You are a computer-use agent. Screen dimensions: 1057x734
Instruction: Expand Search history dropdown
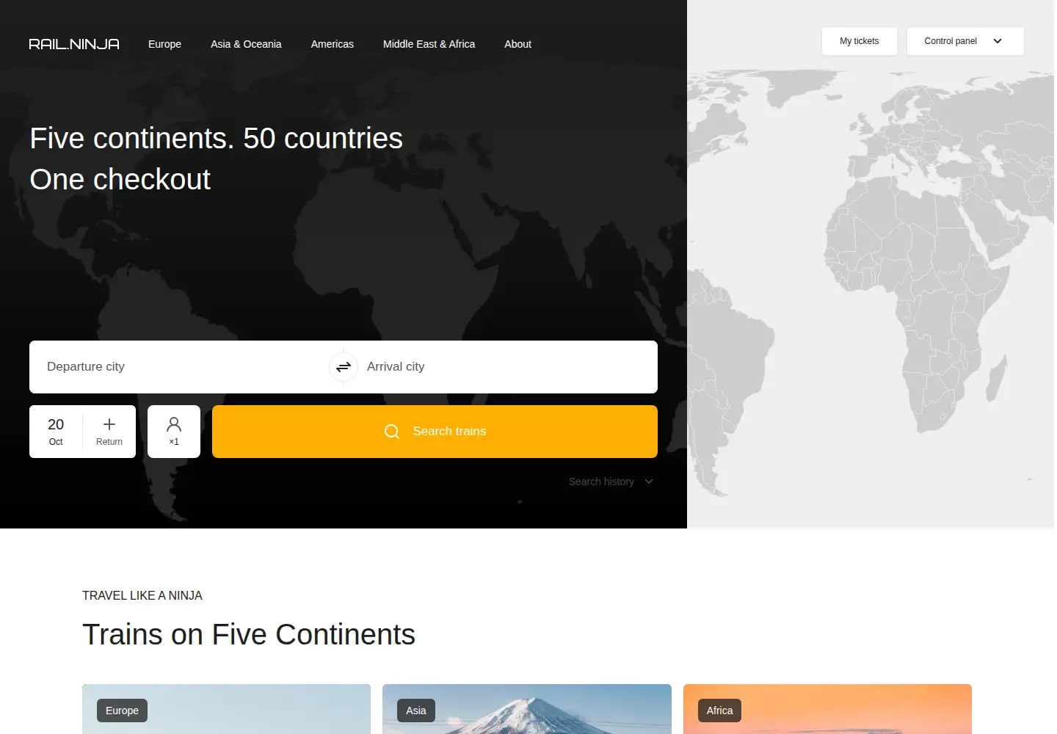pos(611,482)
